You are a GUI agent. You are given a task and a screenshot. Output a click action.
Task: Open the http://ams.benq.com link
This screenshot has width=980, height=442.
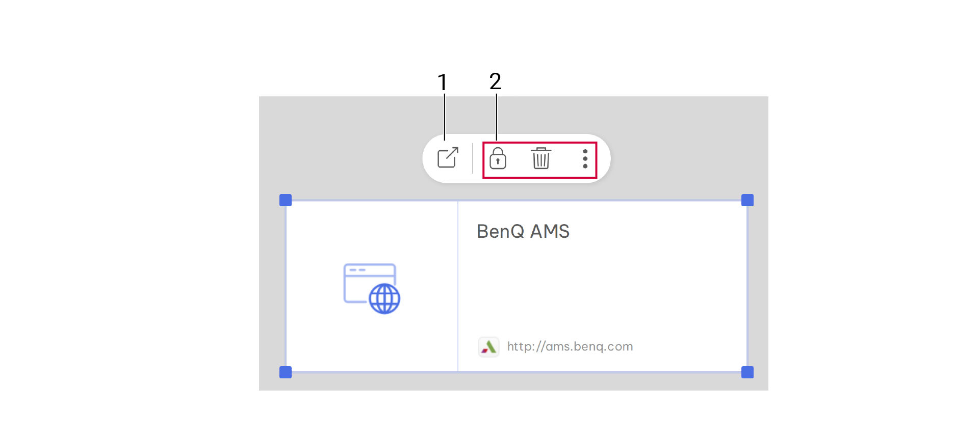point(570,347)
